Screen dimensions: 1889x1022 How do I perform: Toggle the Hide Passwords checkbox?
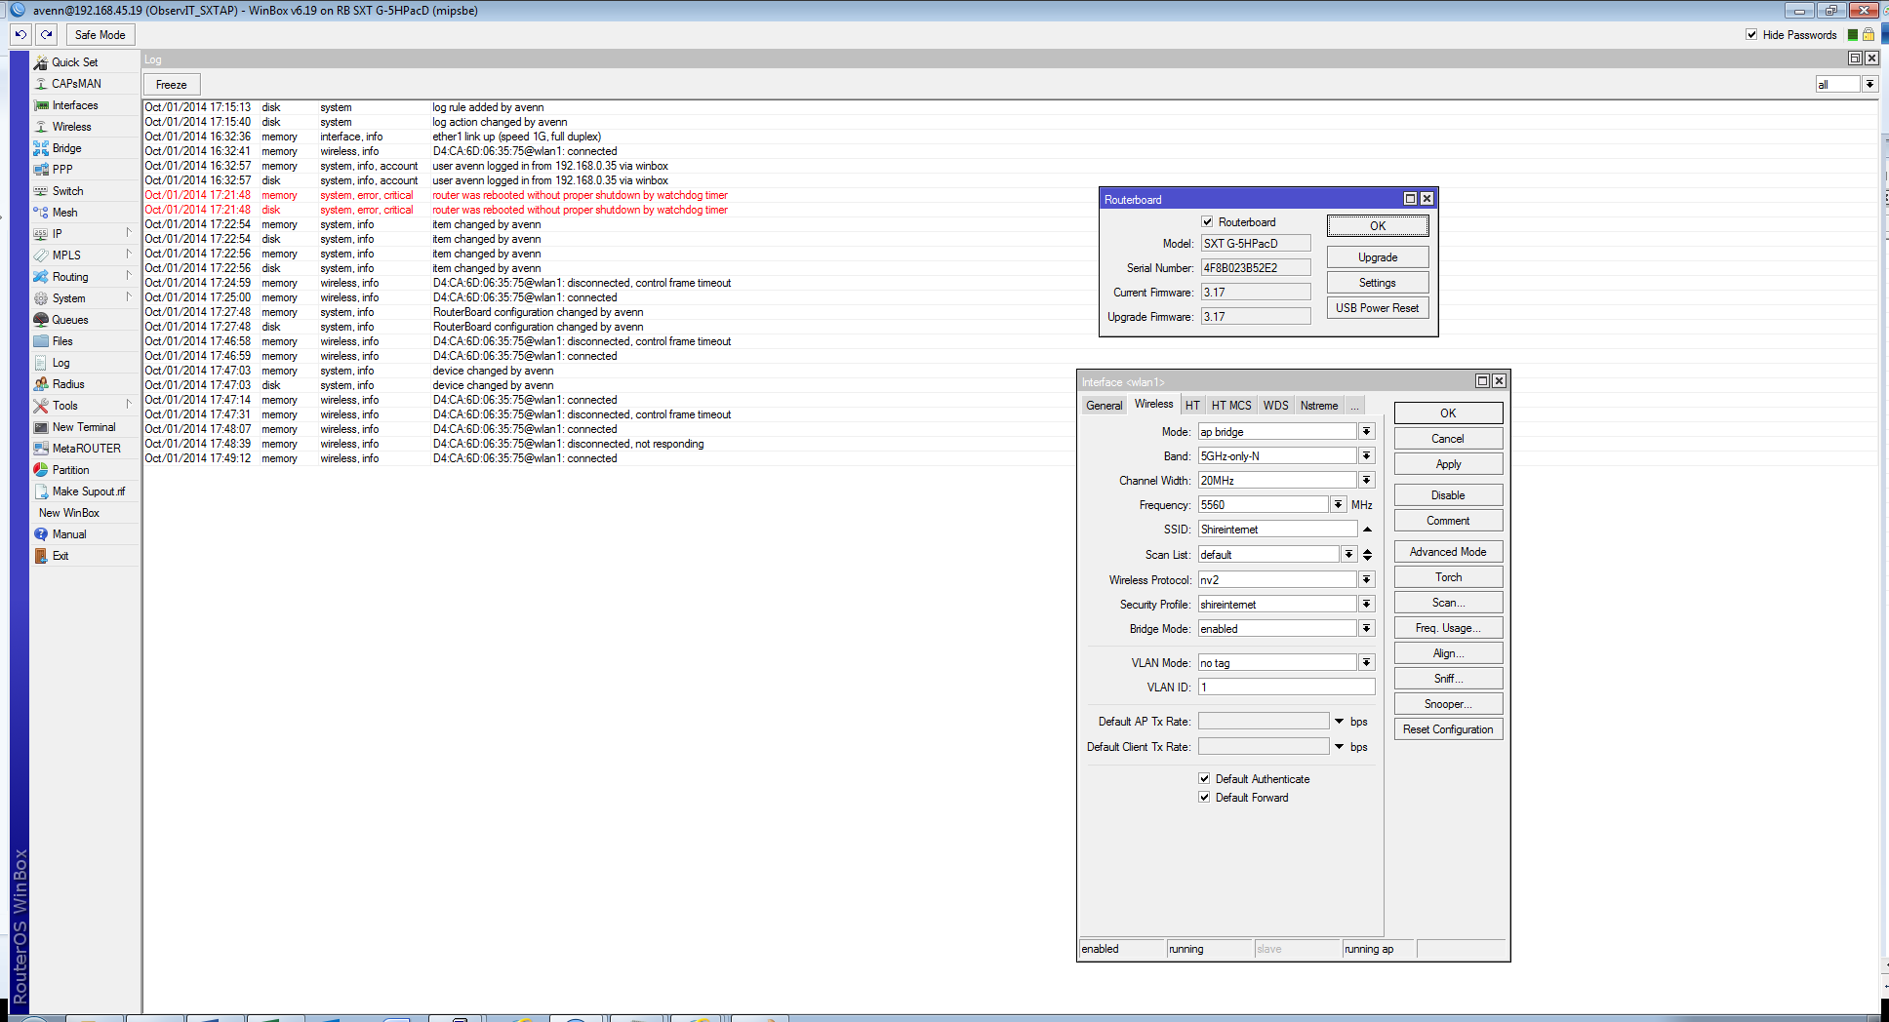[x=1751, y=35]
